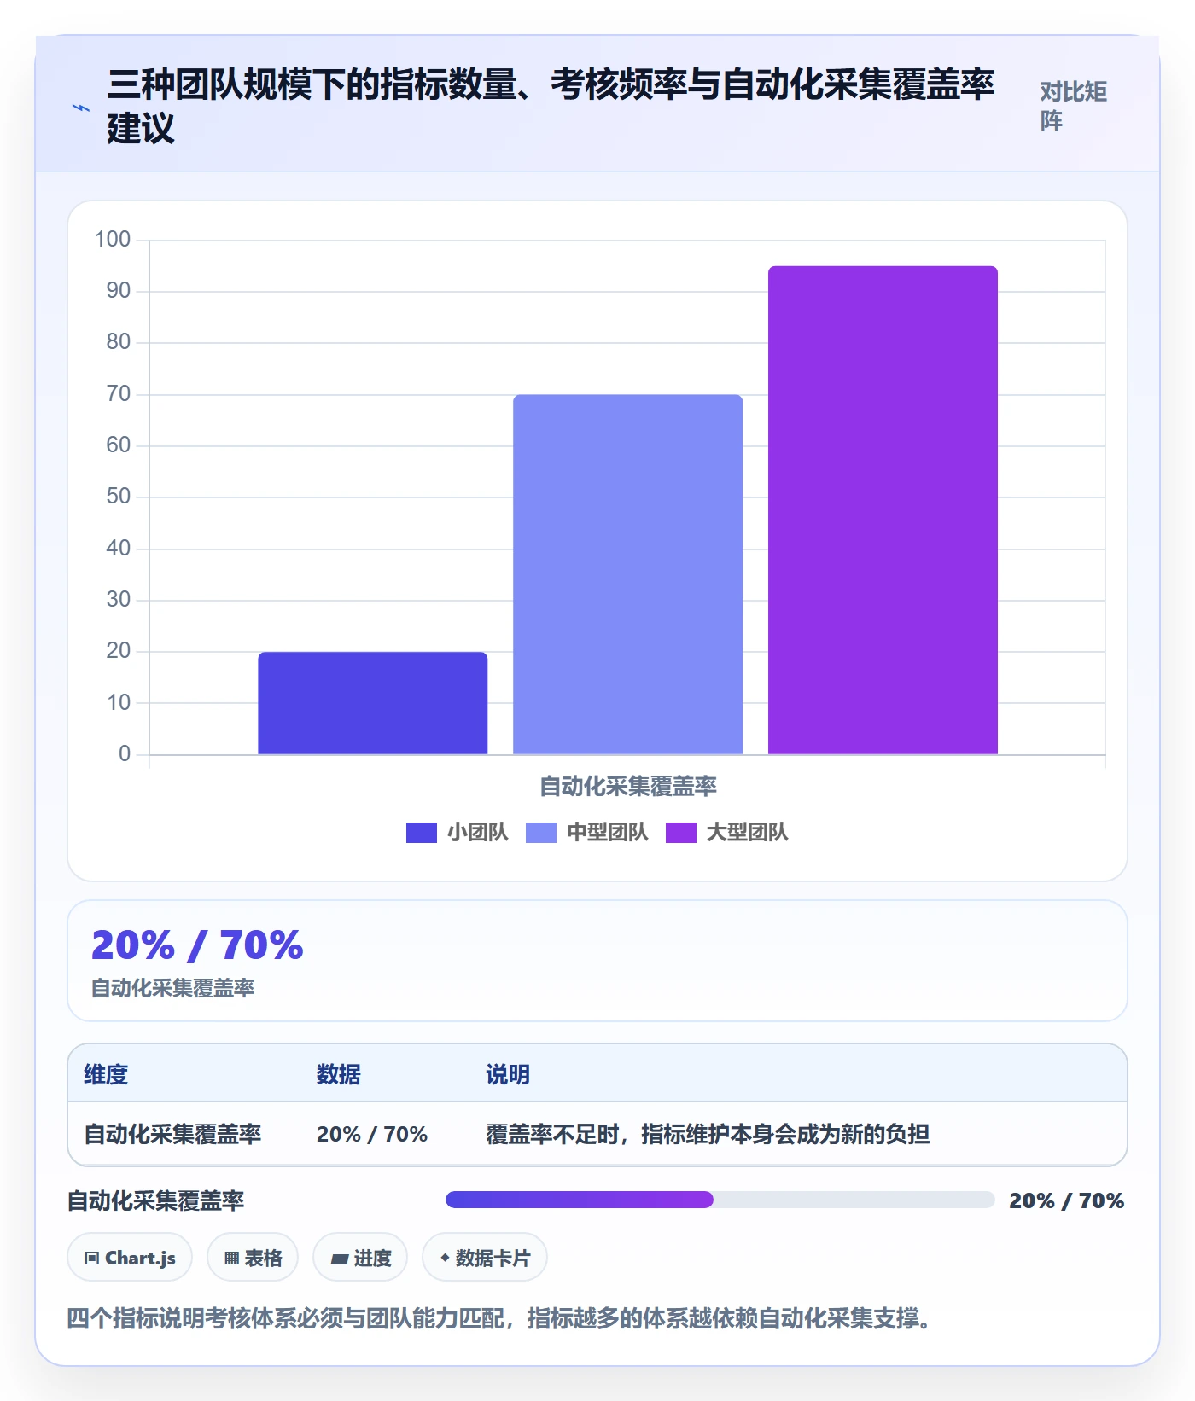Click the 说明 table column header
The width and height of the screenshot is (1195, 1401).
pyautogui.click(x=508, y=1074)
